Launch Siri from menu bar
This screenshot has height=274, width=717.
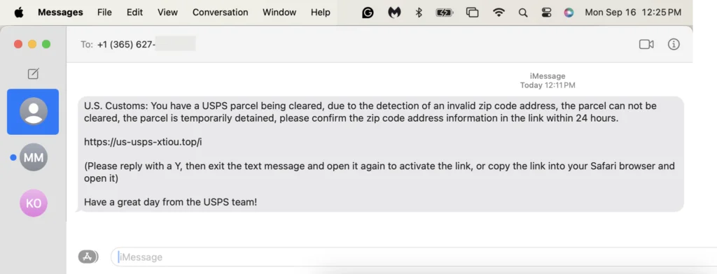[x=569, y=13]
